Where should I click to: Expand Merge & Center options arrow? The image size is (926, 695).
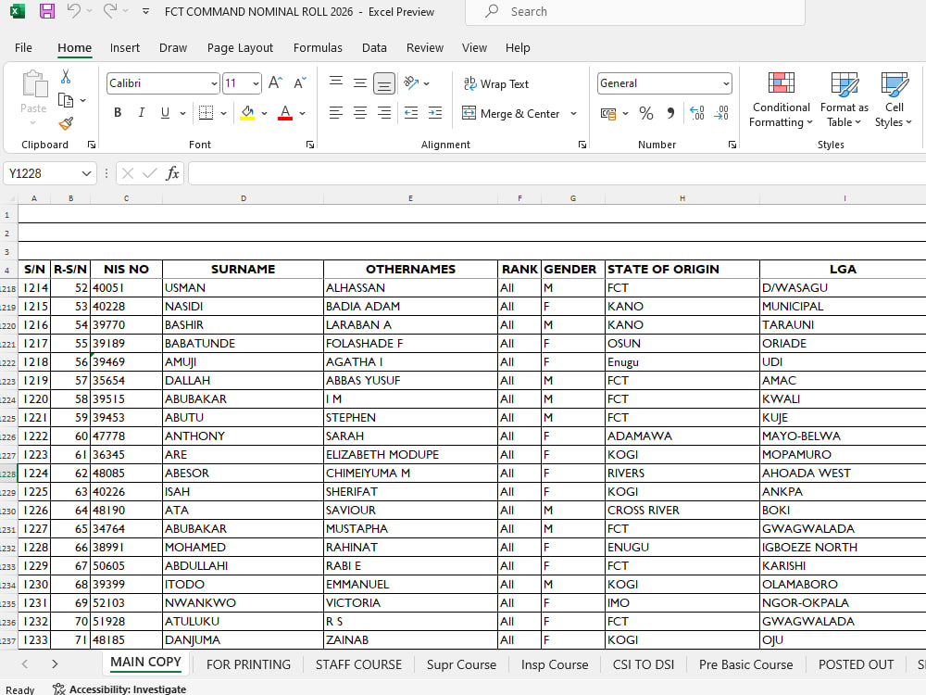pyautogui.click(x=573, y=113)
